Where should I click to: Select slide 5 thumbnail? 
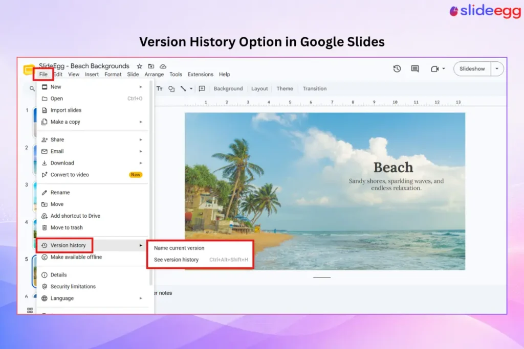(34, 271)
